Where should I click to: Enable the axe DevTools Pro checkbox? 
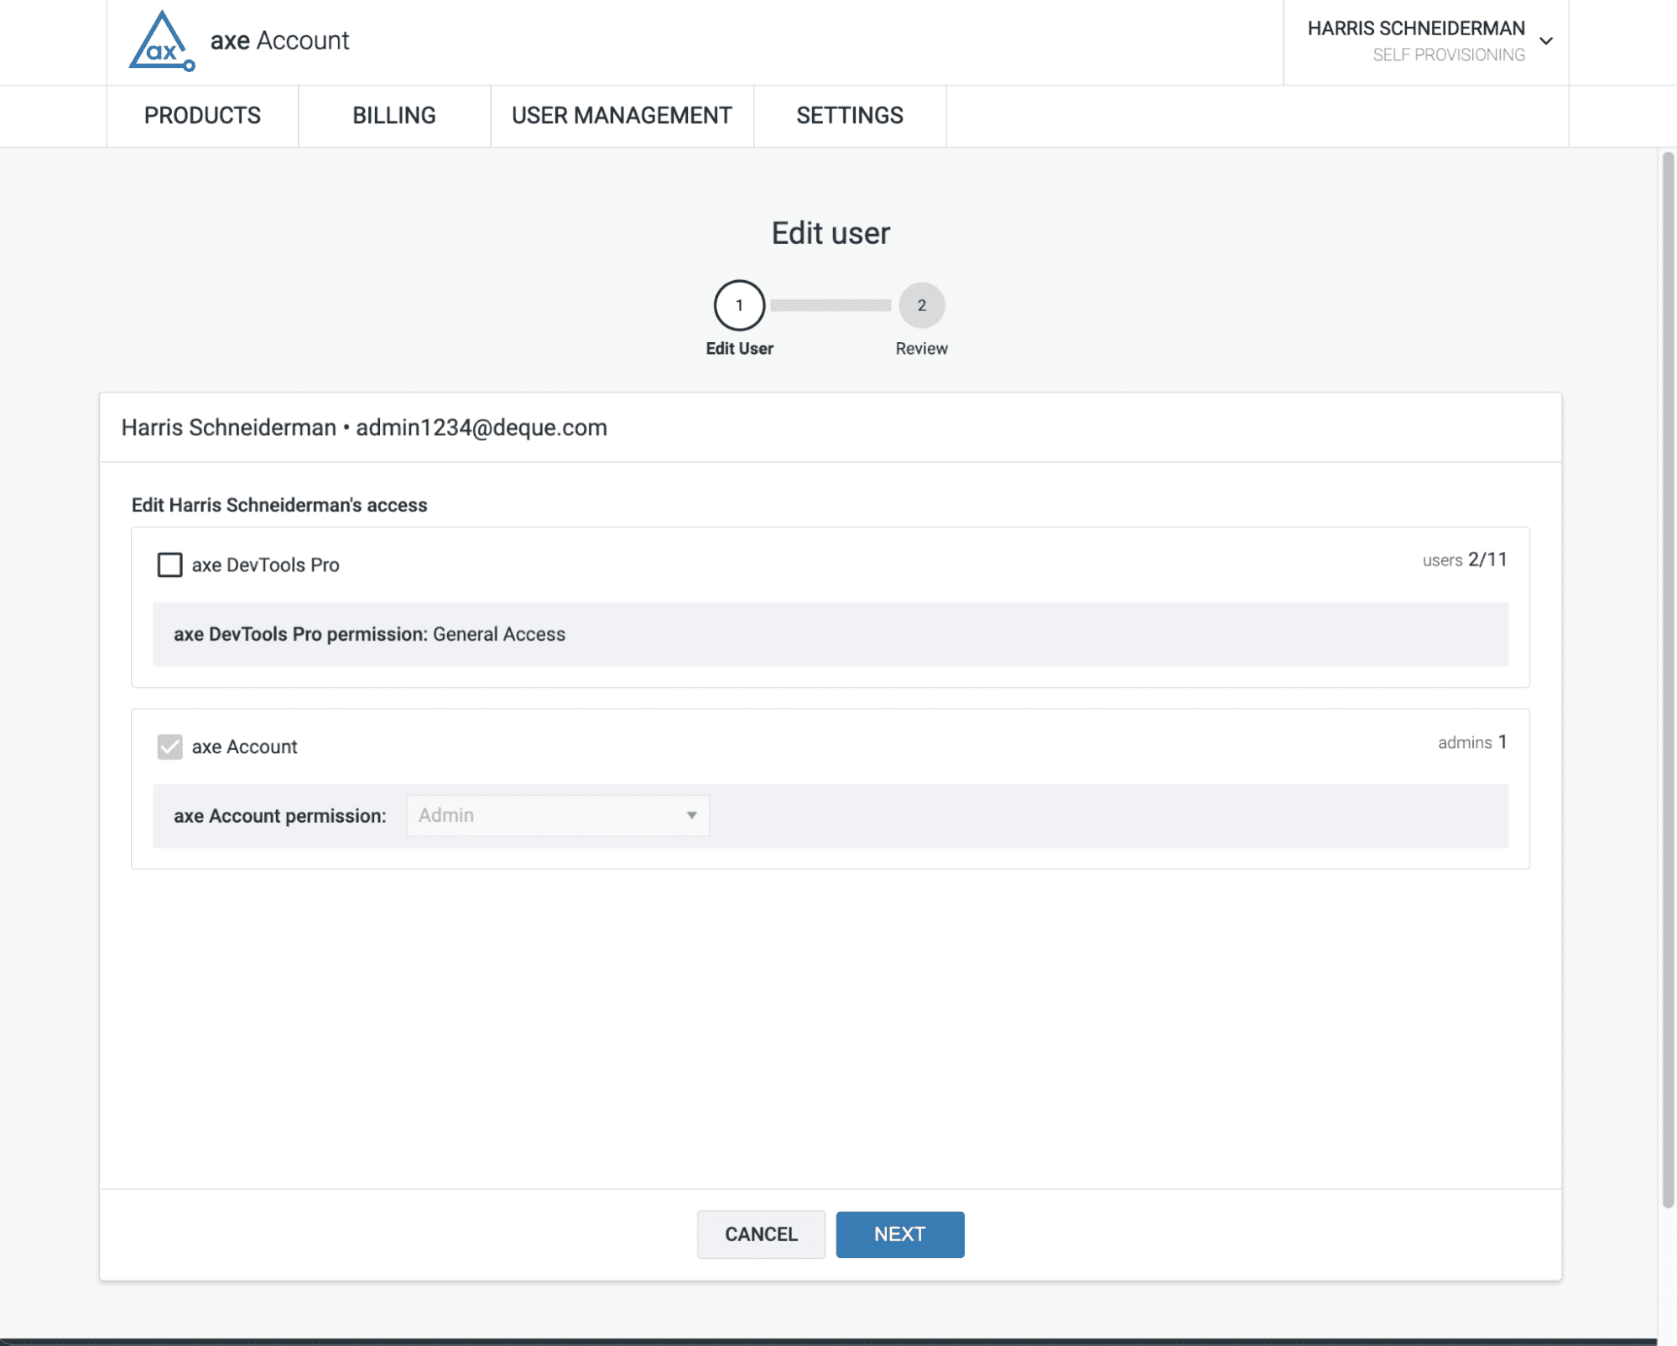(170, 564)
